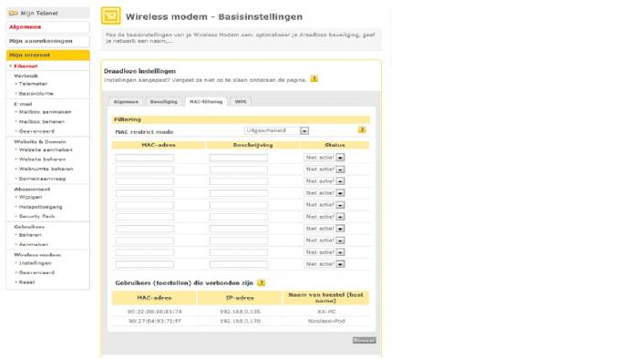Click the Mijn Telenet header label

[x=39, y=13]
